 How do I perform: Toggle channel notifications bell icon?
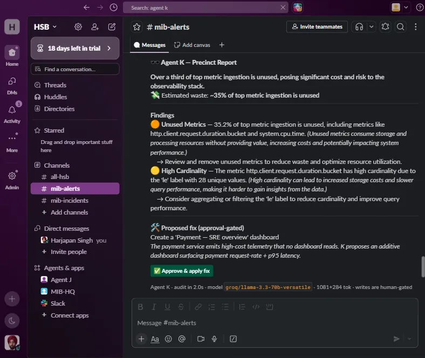pos(385,27)
